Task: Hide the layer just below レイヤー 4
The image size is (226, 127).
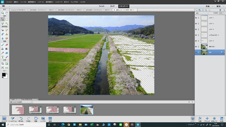Action: point(196,35)
